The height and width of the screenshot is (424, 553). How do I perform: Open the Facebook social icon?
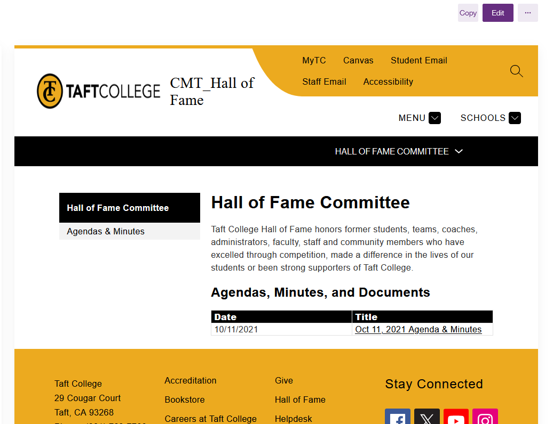click(x=398, y=416)
